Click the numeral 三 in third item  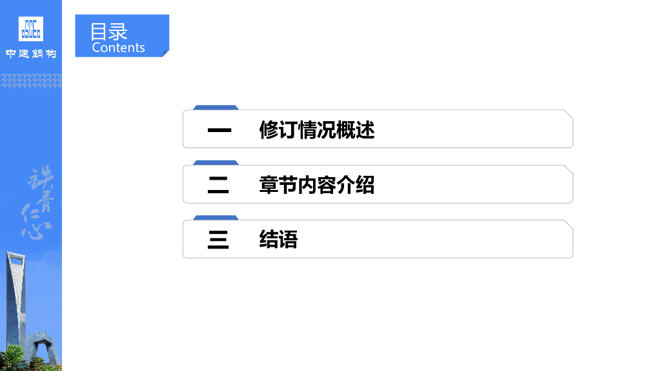tap(218, 240)
